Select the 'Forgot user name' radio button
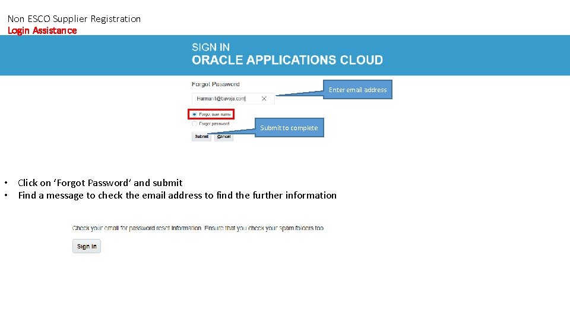This screenshot has width=570, height=321. tap(195, 114)
